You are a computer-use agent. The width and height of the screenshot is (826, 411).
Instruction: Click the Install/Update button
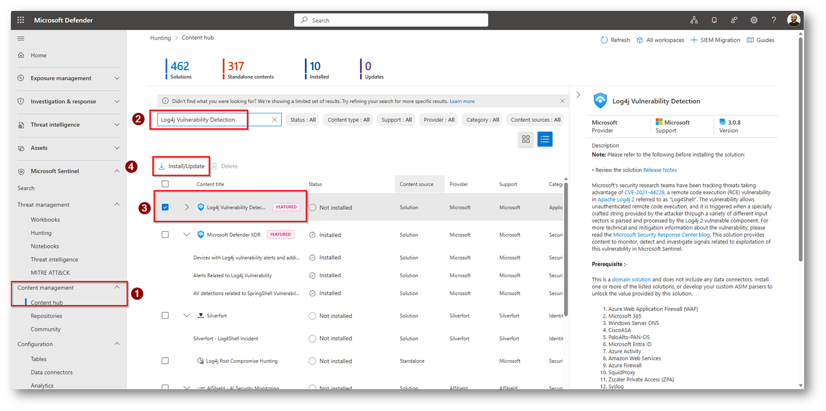181,166
